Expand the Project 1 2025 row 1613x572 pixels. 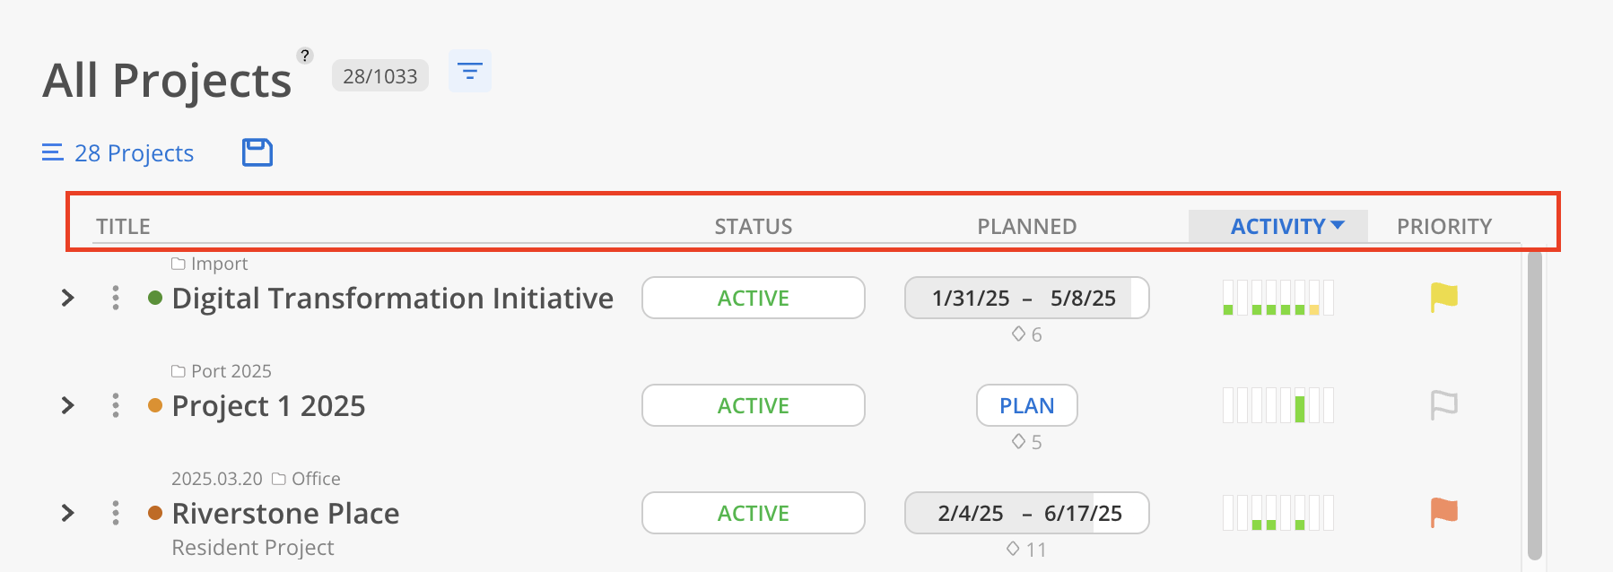(x=68, y=405)
